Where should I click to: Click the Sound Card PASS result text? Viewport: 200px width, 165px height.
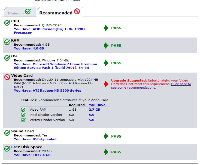pyautogui.click(x=116, y=136)
